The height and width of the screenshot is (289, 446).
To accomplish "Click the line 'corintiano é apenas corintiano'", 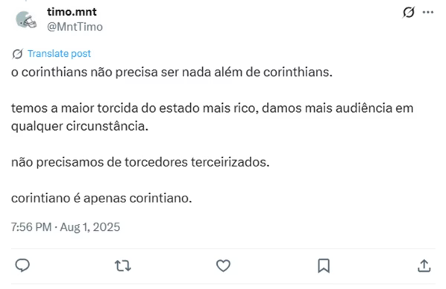I will 101,198.
